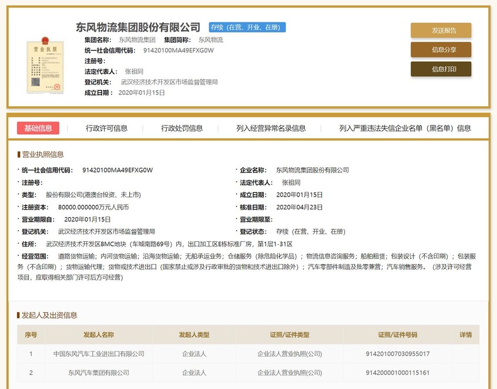Click the blue 存续 status badge by the title
The width and height of the screenshot is (497, 389).
click(247, 28)
